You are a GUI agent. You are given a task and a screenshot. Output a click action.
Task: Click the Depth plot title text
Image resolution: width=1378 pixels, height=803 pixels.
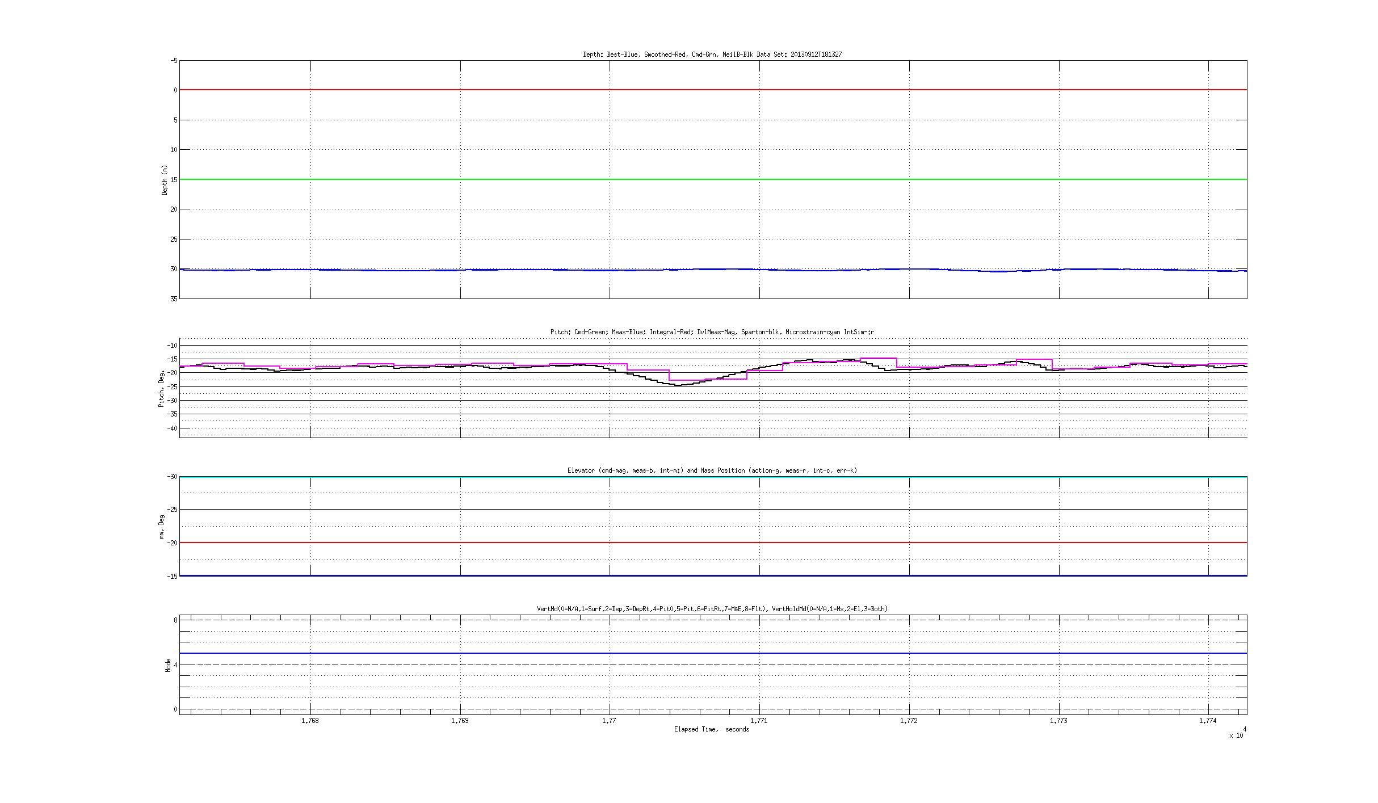click(x=712, y=54)
